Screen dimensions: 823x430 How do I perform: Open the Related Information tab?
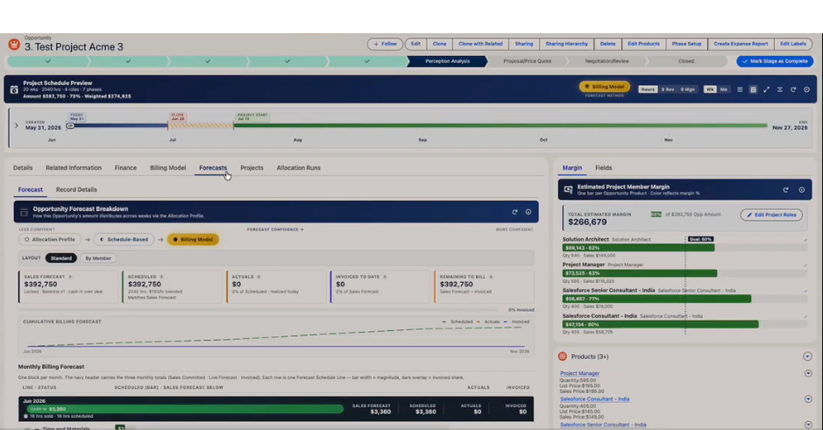[74, 168]
